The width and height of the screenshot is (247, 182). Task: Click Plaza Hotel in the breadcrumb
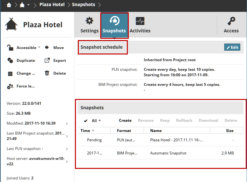click(x=52, y=5)
